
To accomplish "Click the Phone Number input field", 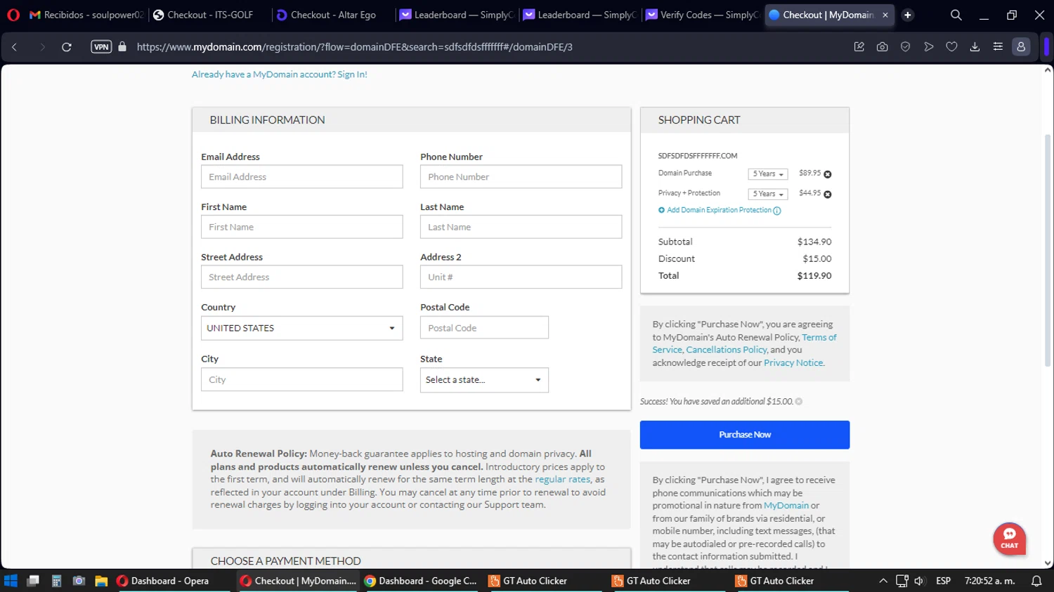I will tap(521, 177).
